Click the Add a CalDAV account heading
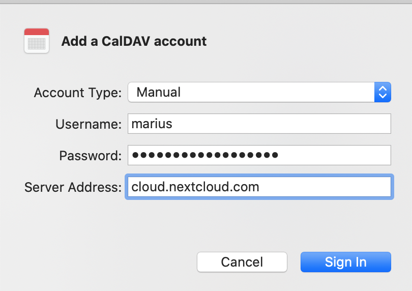 point(134,41)
